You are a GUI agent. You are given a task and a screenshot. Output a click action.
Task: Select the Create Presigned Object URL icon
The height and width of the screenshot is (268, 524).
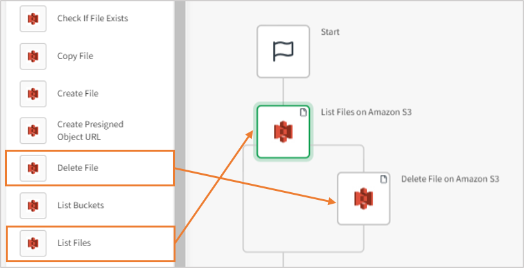(33, 130)
